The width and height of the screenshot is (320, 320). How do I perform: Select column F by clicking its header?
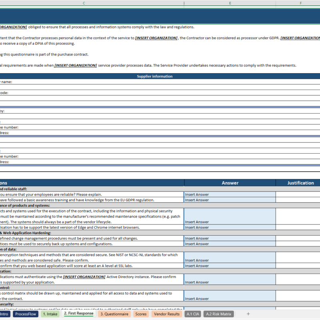pyautogui.click(x=301, y=3)
